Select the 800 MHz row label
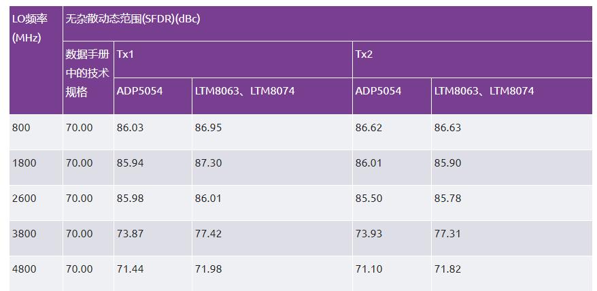This screenshot has height=291, width=597. (22, 128)
